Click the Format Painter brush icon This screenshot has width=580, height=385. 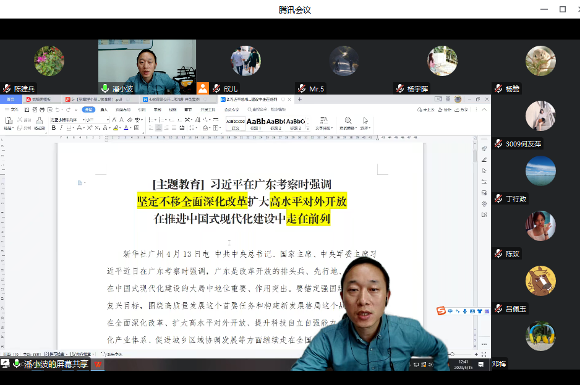(x=40, y=122)
